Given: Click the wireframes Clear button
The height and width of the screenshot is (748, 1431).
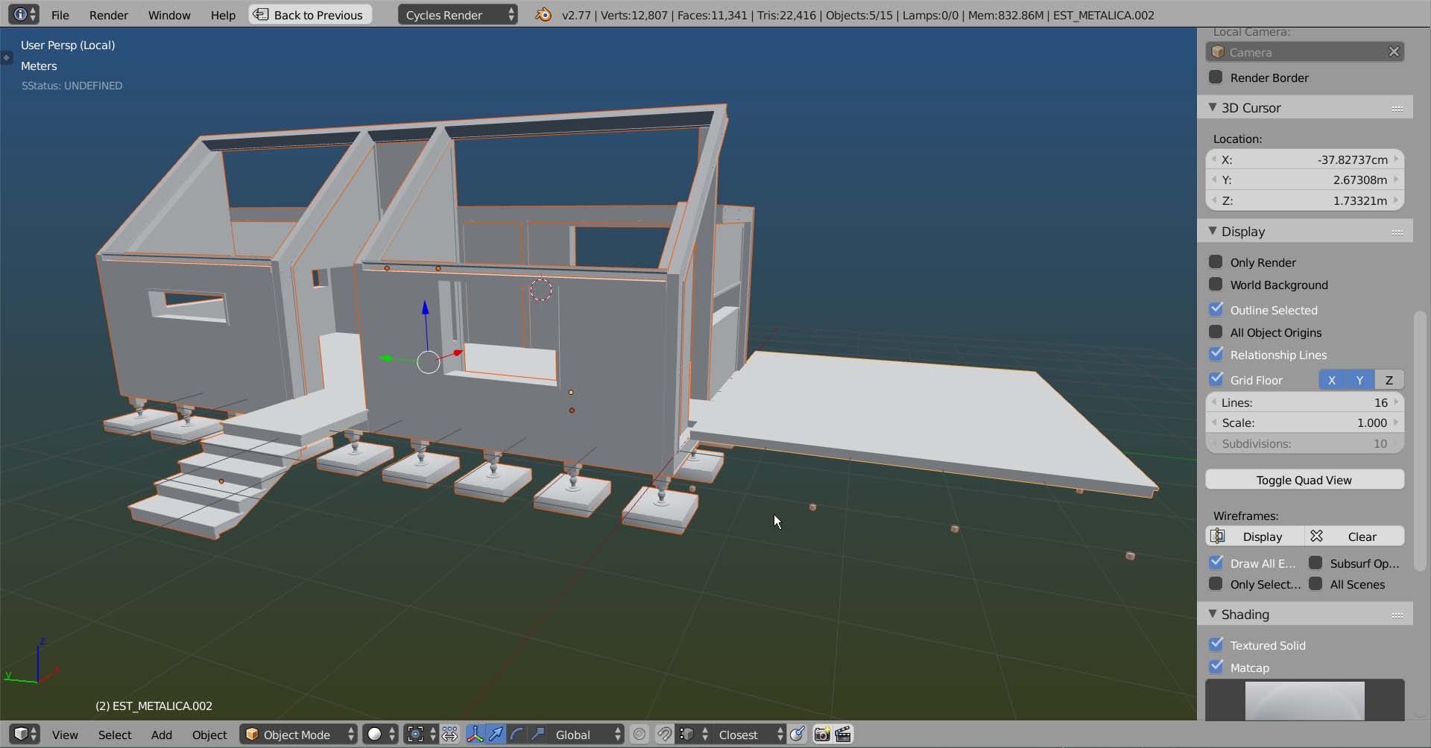Looking at the screenshot, I should pos(1355,536).
